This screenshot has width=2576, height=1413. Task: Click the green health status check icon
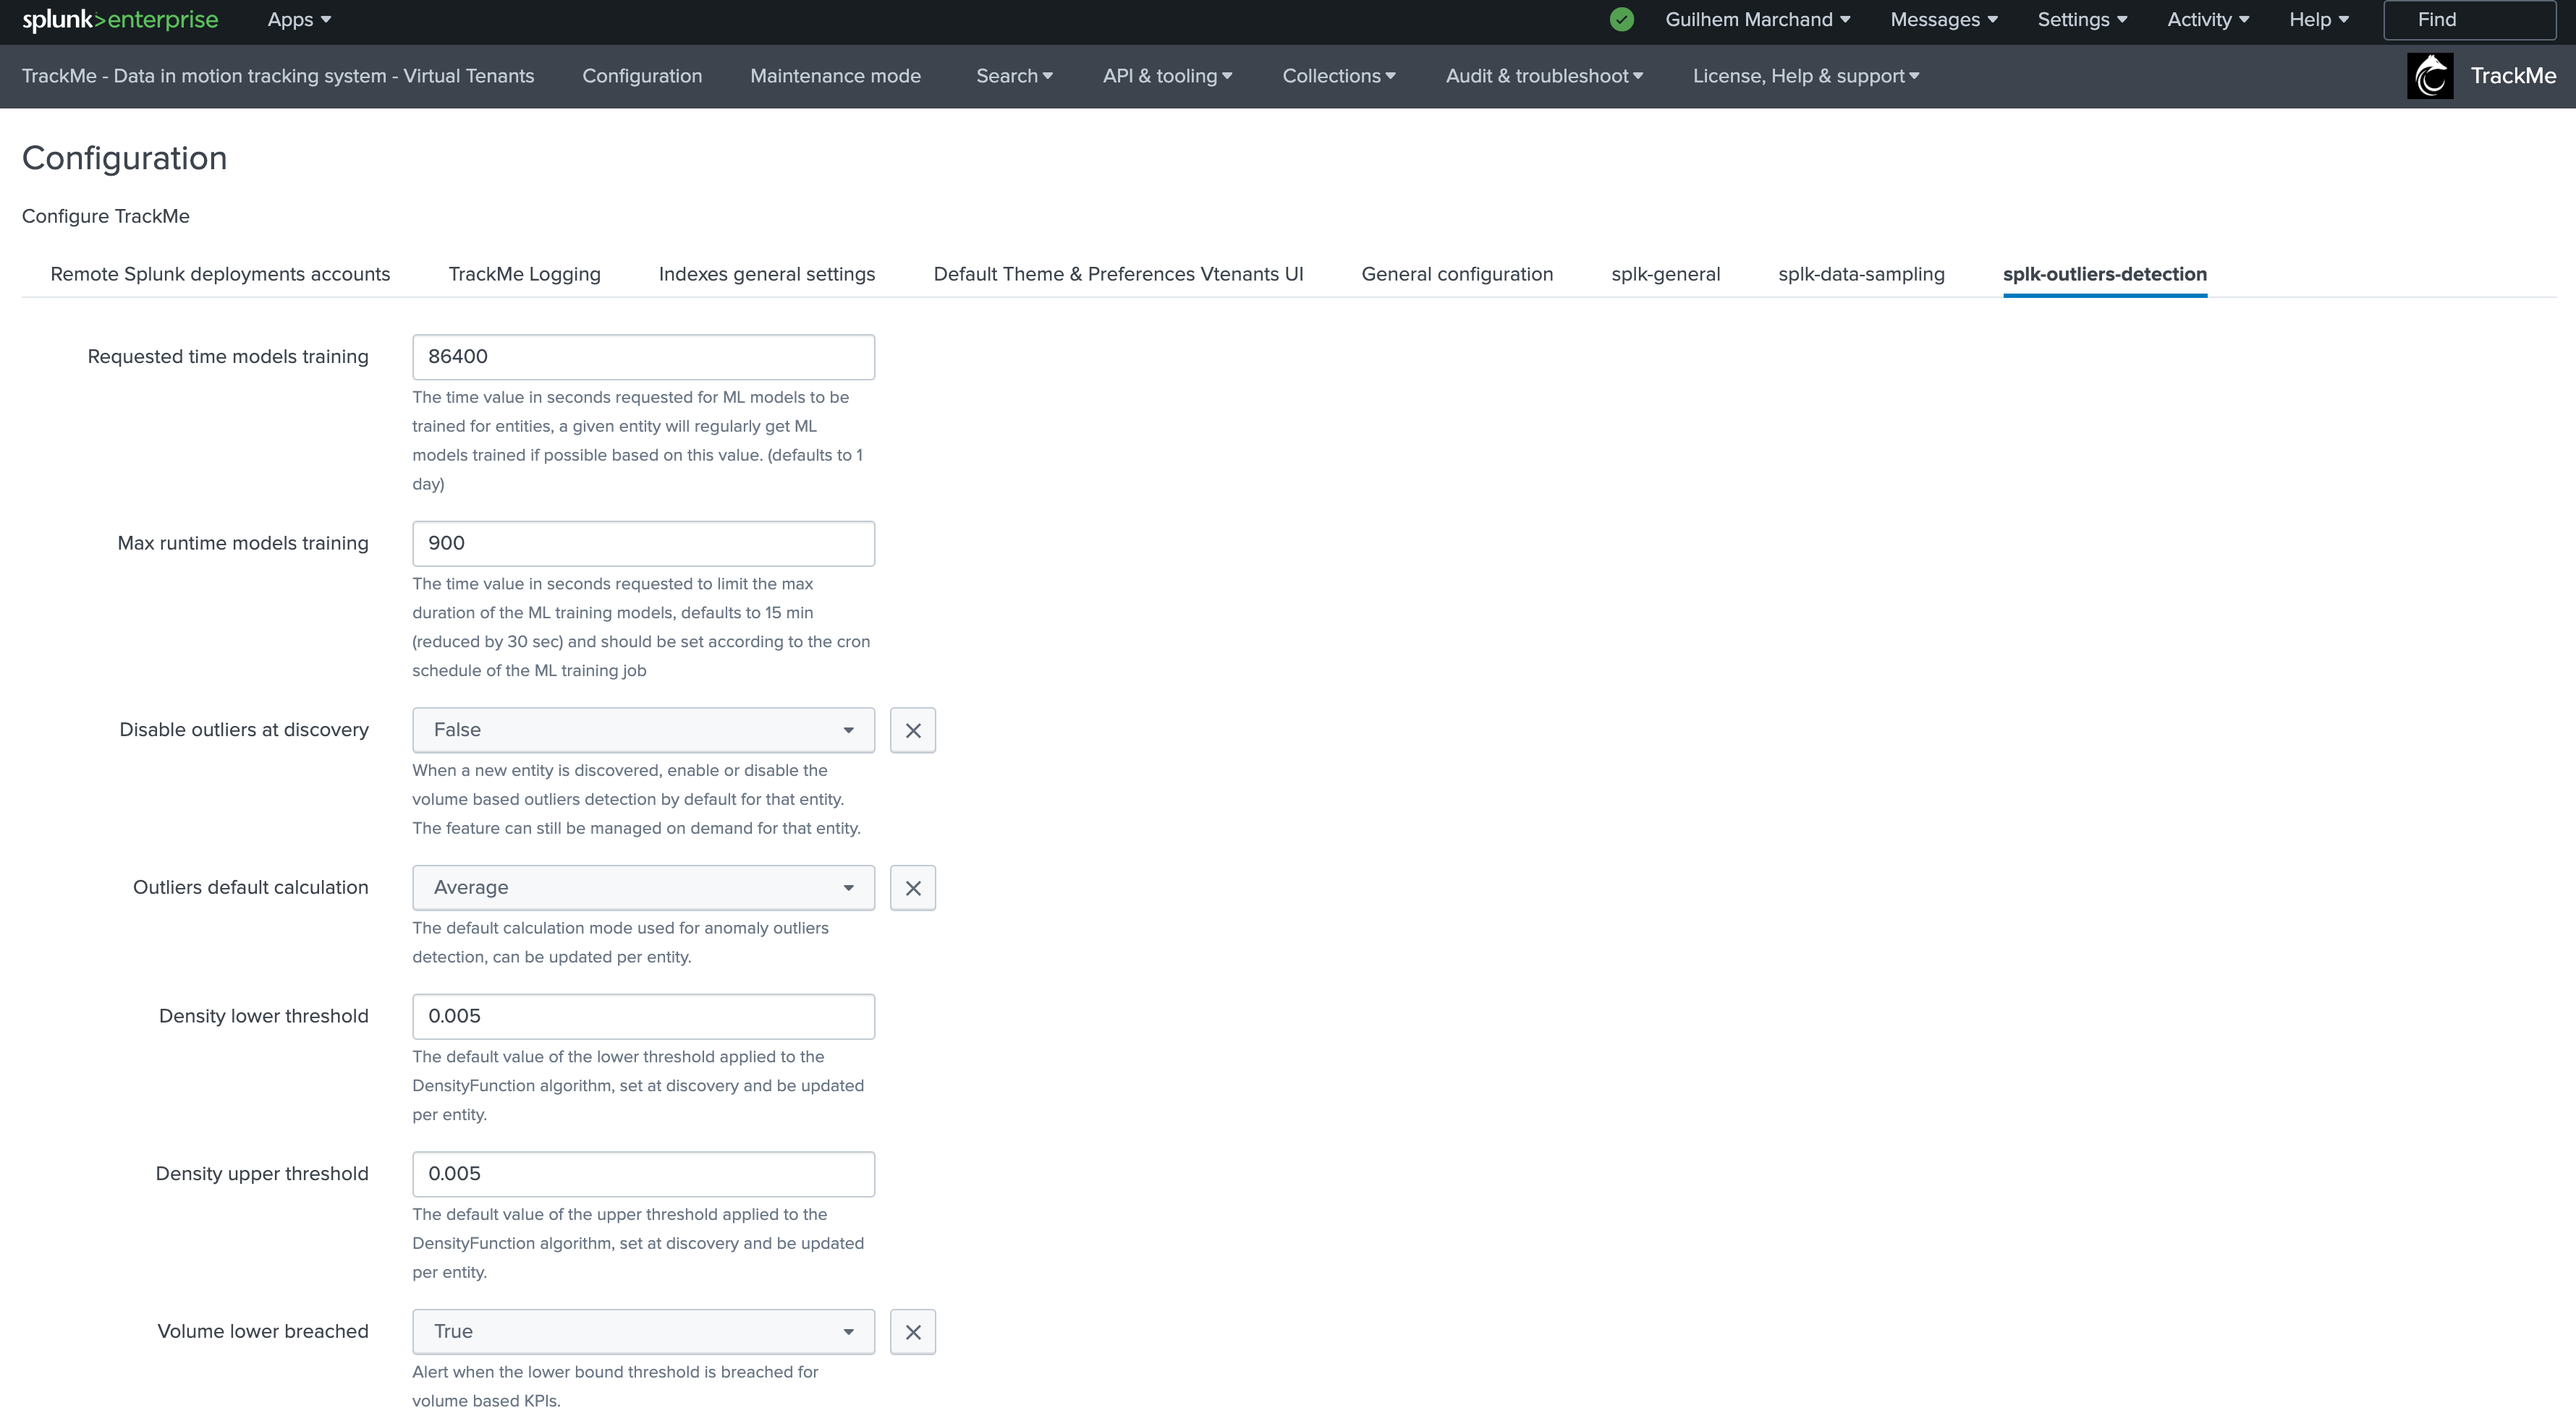coord(1622,20)
